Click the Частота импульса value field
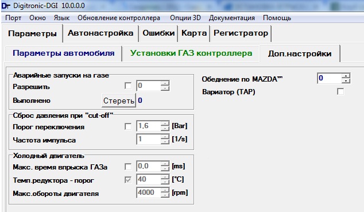The image size is (364, 212). point(149,139)
